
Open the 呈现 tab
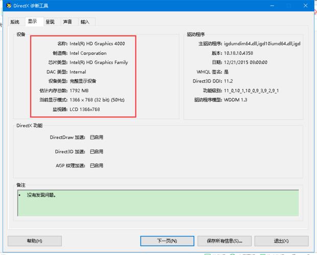[50, 22]
